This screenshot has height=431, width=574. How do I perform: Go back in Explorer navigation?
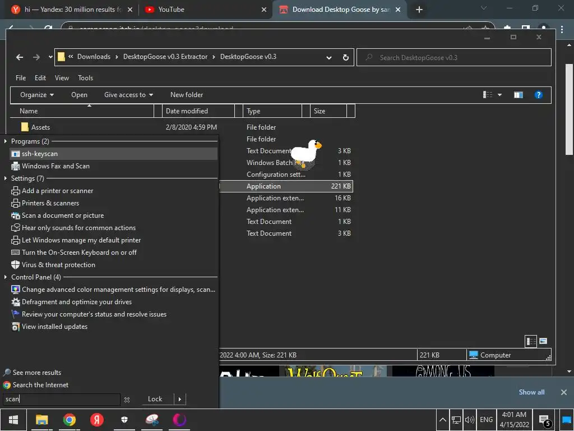pyautogui.click(x=20, y=57)
